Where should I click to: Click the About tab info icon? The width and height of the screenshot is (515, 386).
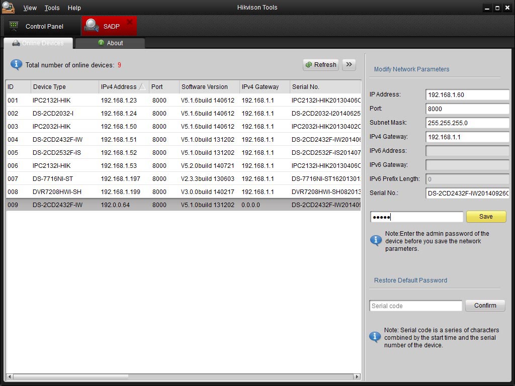pos(101,43)
